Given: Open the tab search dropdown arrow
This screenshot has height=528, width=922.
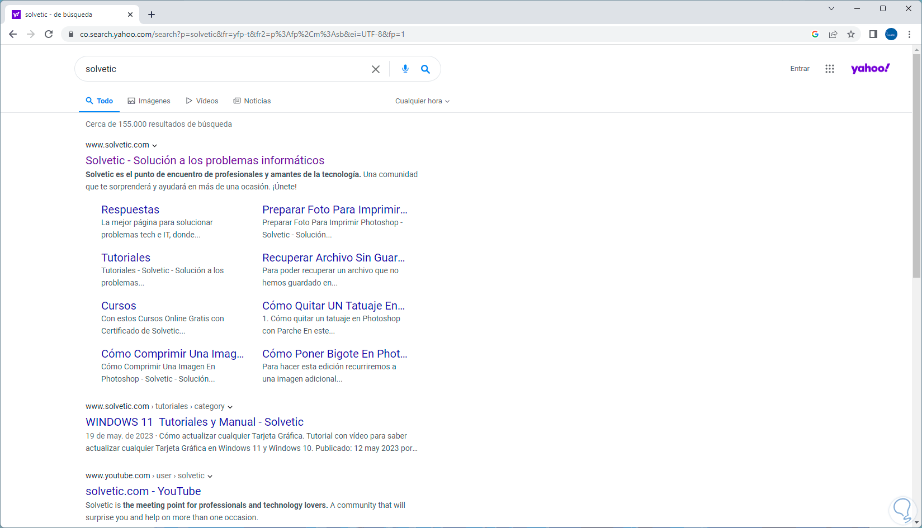Looking at the screenshot, I should pos(831,8).
